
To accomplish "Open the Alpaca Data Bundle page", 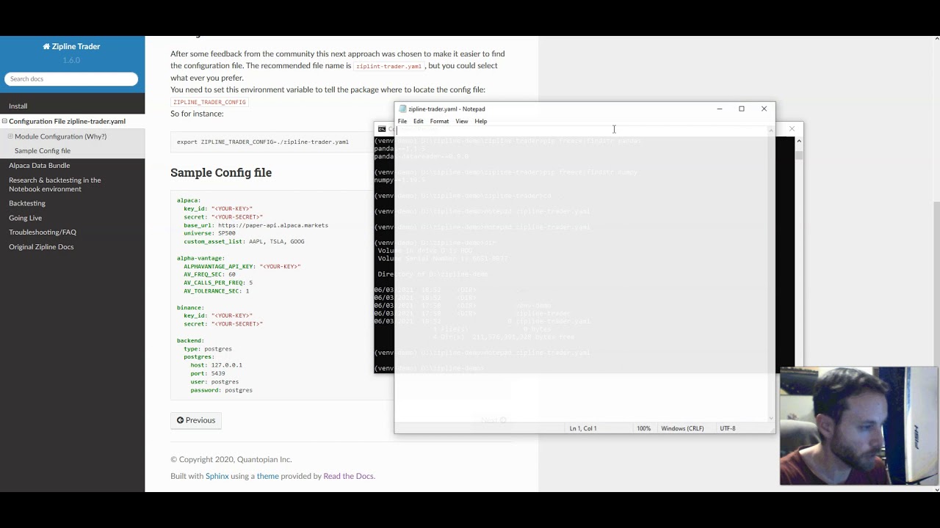I will pyautogui.click(x=39, y=166).
